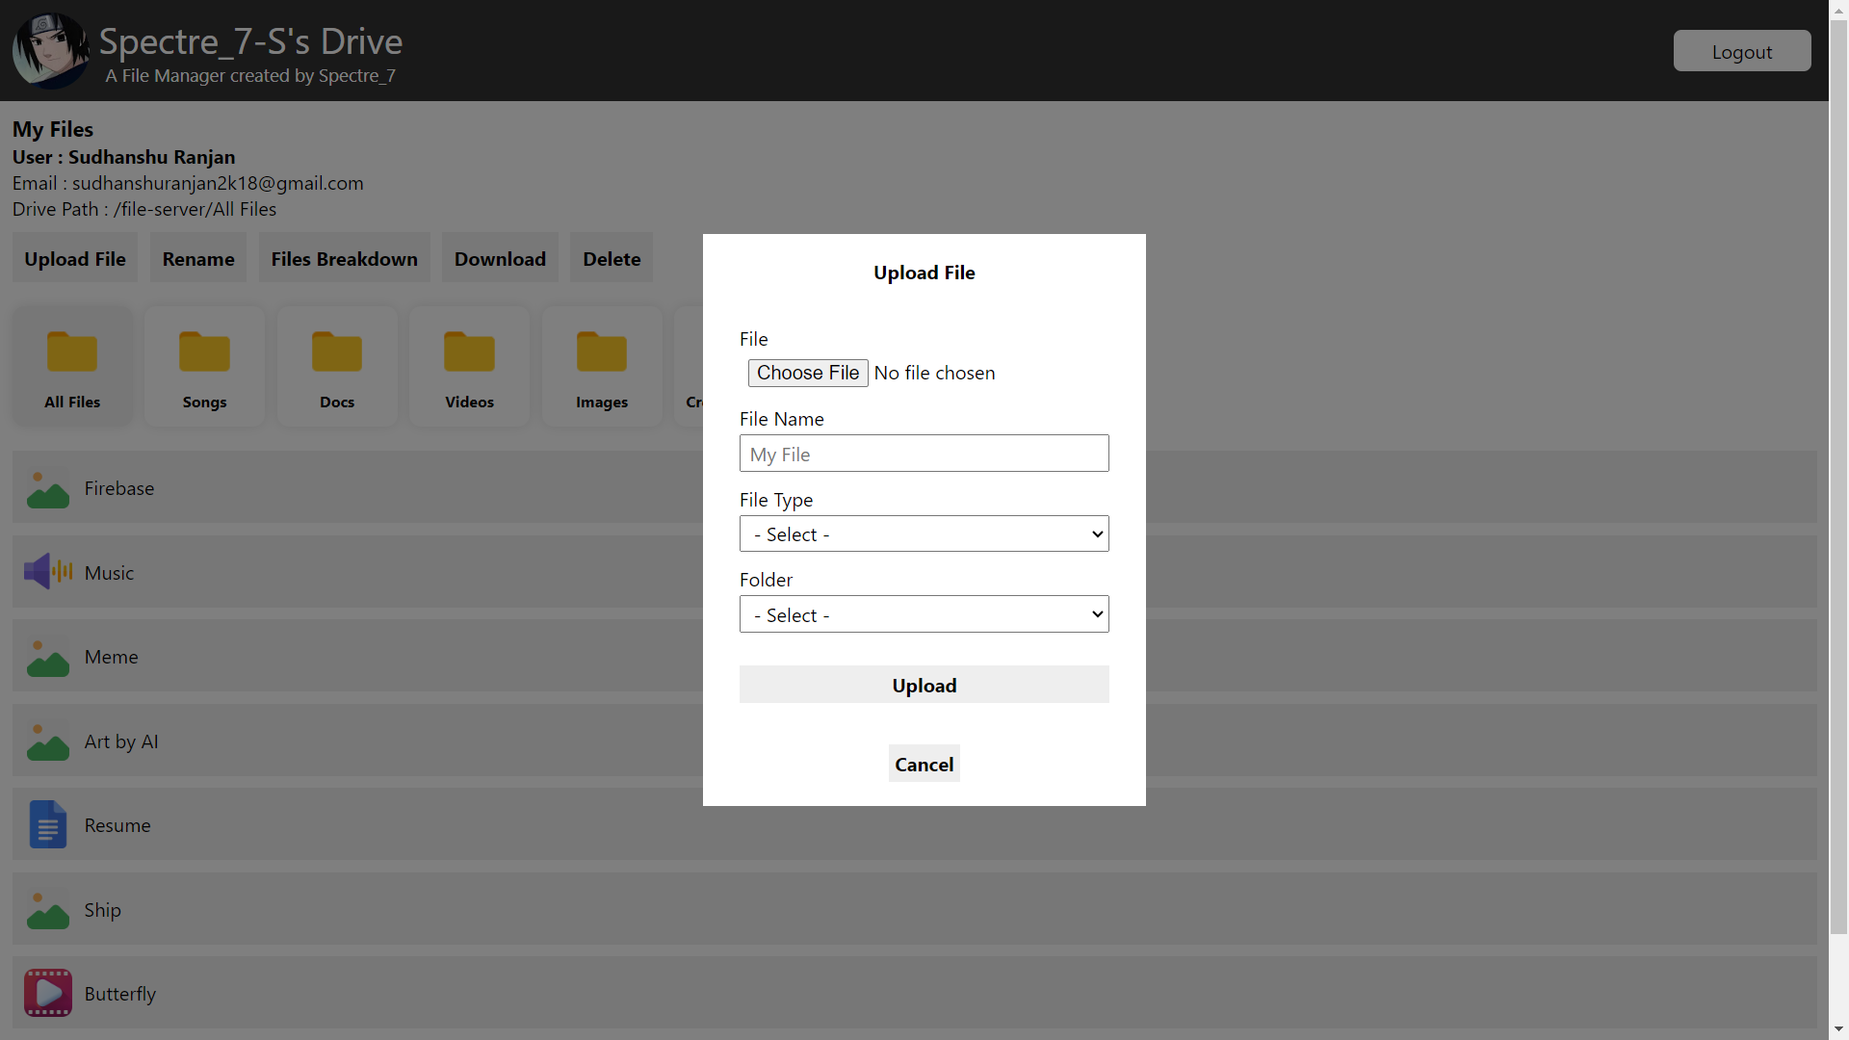Open the All Files folder icon
Image resolution: width=1849 pixels, height=1040 pixels.
72,352
